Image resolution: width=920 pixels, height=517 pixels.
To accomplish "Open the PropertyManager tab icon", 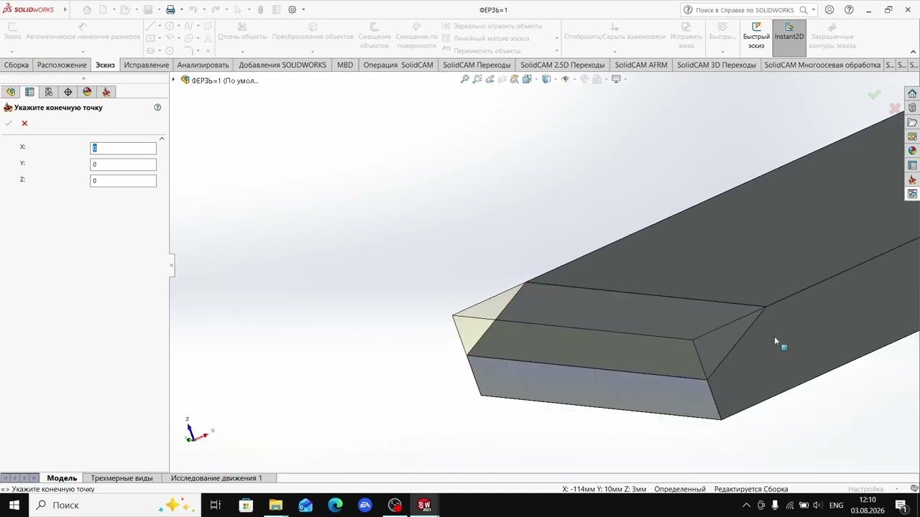I will (29, 92).
